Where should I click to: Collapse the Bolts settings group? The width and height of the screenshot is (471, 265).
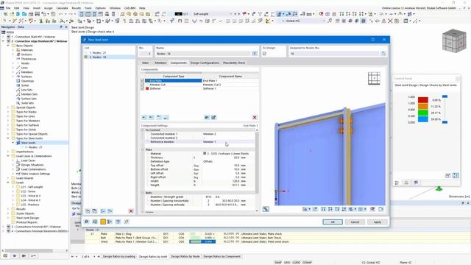click(143, 193)
